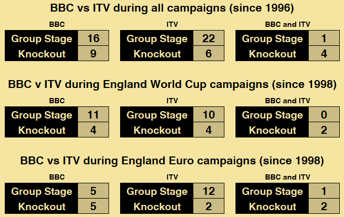The image size is (344, 217).
Task: Select BBC 'Group Stage' label in all campaigns table
Action: (42, 38)
